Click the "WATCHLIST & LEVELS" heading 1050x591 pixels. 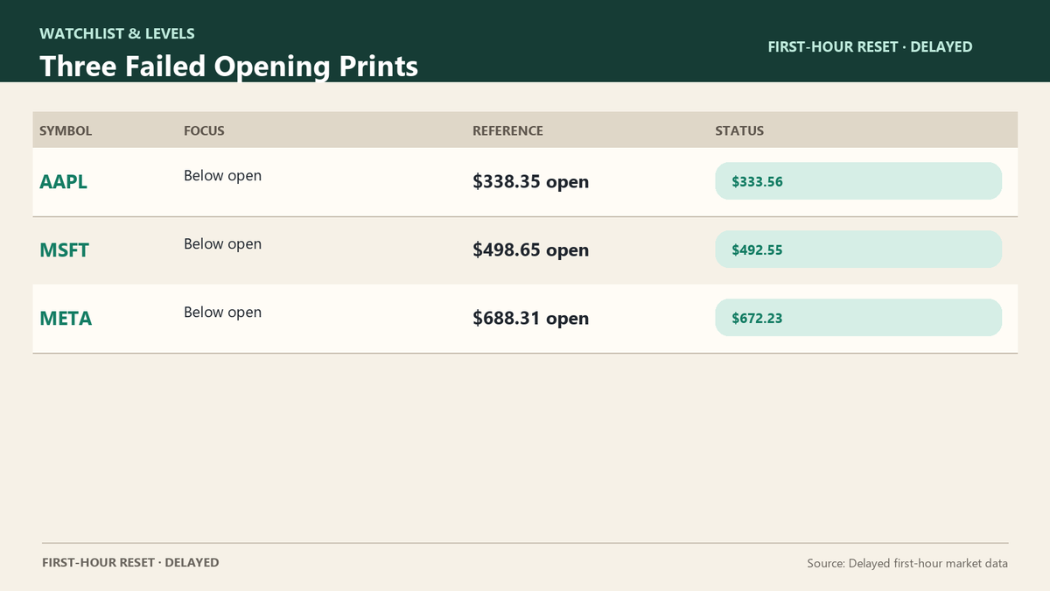tap(117, 34)
